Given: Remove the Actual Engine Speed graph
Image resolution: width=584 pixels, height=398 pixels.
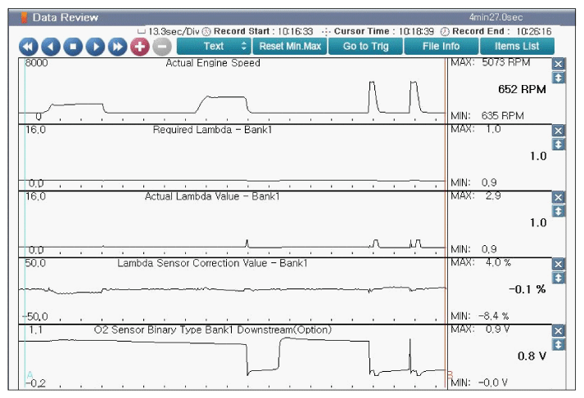Looking at the screenshot, I should coord(559,64).
